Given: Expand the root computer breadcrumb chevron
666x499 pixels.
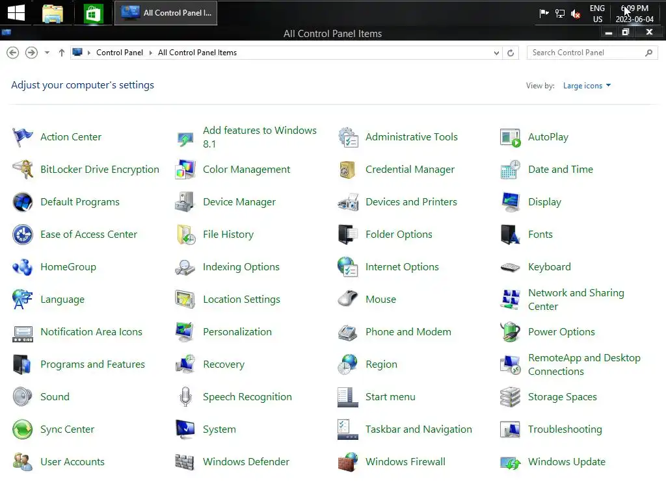Looking at the screenshot, I should [88, 53].
